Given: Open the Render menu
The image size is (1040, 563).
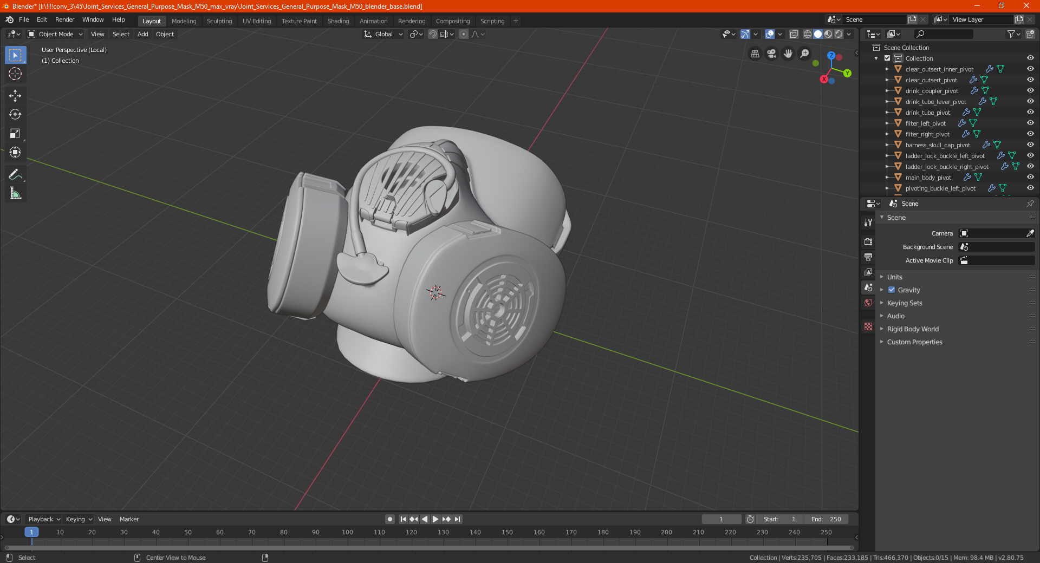Looking at the screenshot, I should coord(64,19).
